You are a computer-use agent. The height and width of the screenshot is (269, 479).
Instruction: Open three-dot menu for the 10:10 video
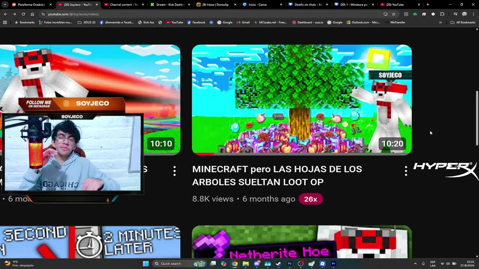(x=174, y=171)
